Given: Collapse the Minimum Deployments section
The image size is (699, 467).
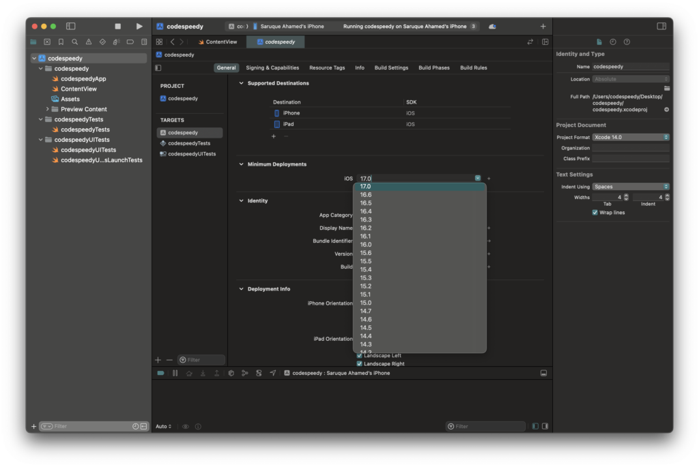Looking at the screenshot, I should point(241,164).
